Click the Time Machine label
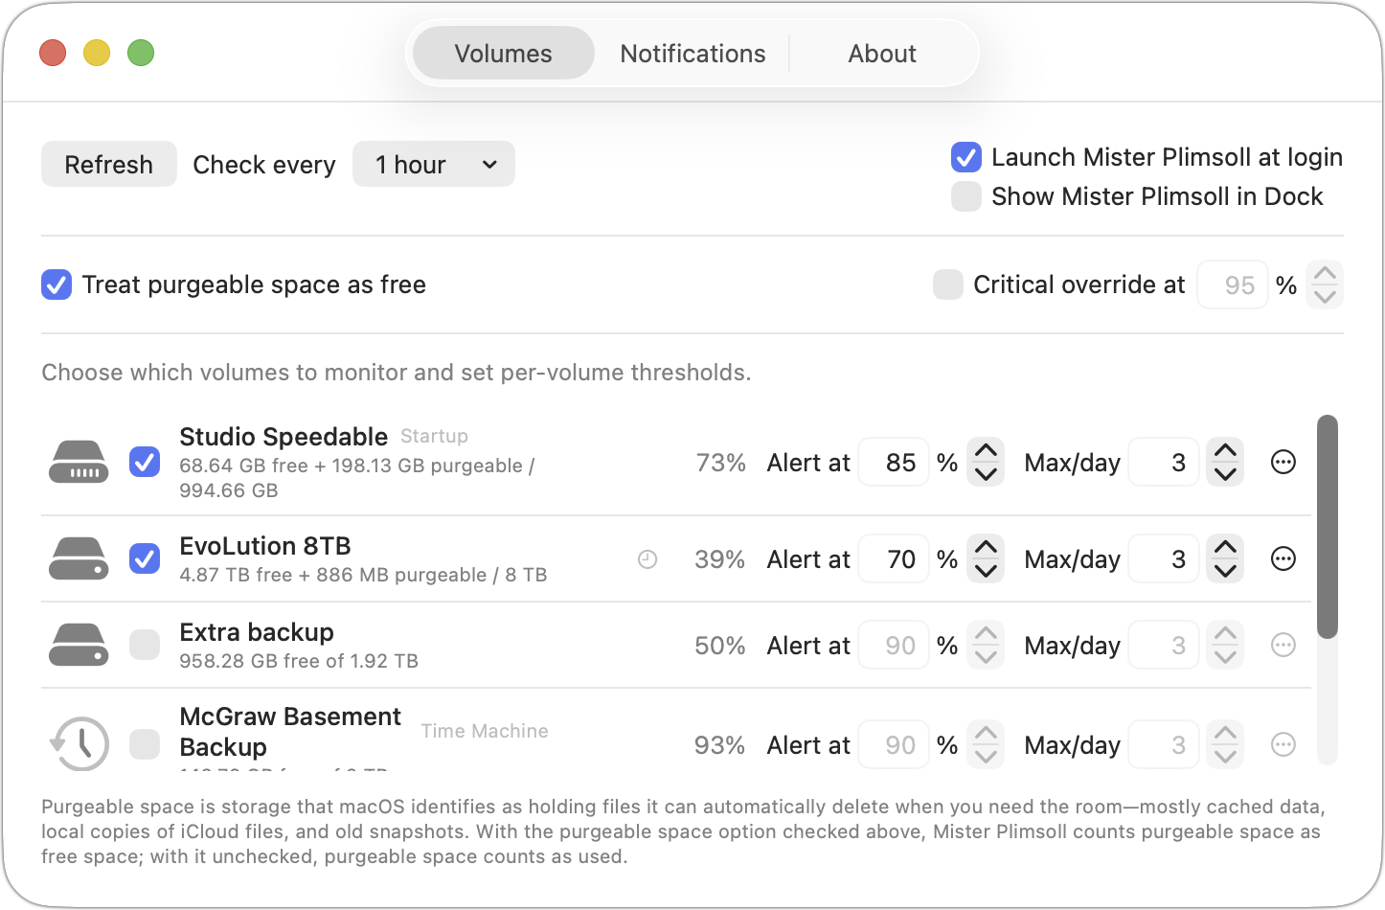 click(x=485, y=731)
